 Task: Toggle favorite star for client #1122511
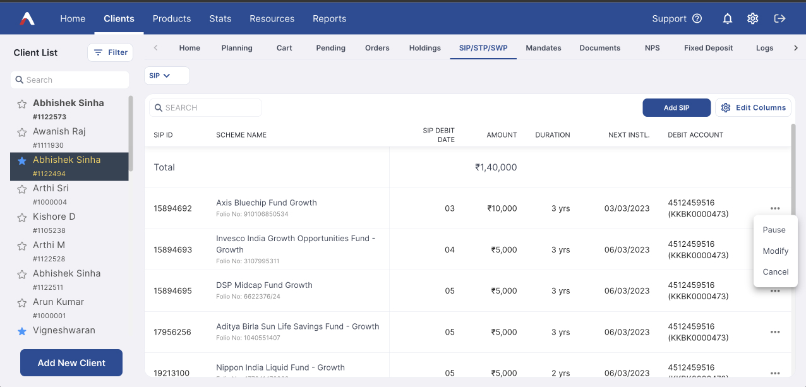22,274
